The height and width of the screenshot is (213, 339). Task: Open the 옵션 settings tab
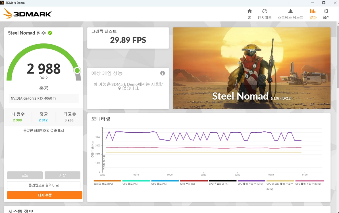(x=326, y=14)
